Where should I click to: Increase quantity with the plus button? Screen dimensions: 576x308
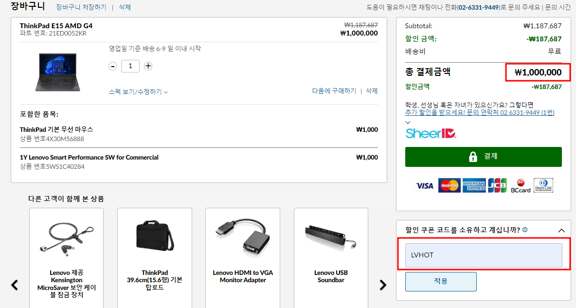point(148,66)
